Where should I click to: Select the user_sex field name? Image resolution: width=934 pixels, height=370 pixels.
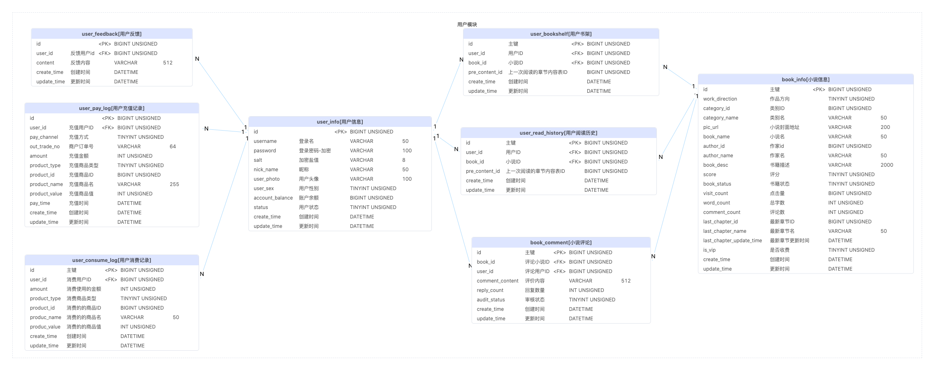[x=264, y=188]
